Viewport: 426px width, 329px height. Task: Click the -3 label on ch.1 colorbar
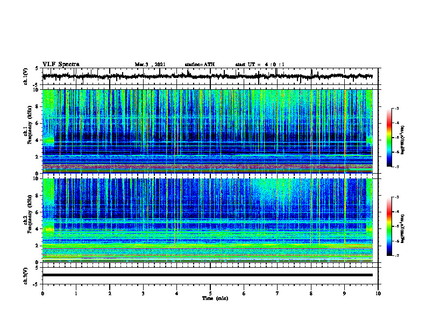396,108
